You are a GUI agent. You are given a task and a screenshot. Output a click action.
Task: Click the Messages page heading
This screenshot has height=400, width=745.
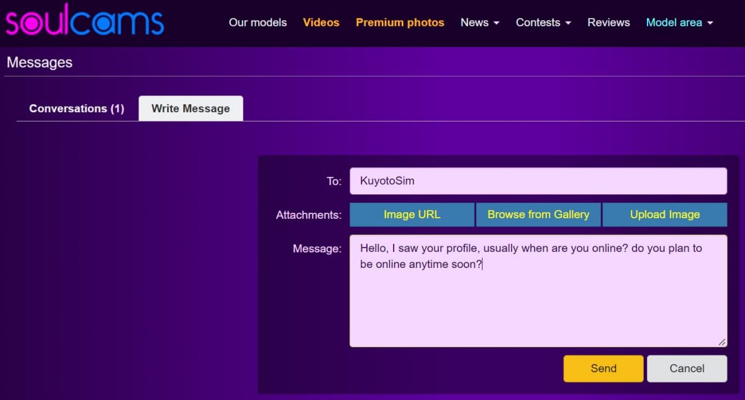click(40, 63)
